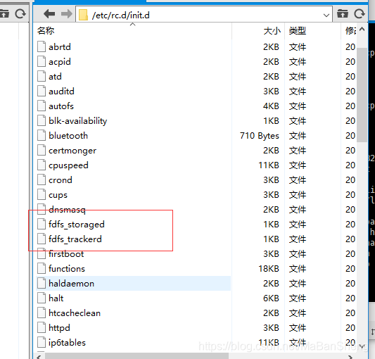Select the dnsmasq file
The image size is (375, 359).
click(67, 210)
